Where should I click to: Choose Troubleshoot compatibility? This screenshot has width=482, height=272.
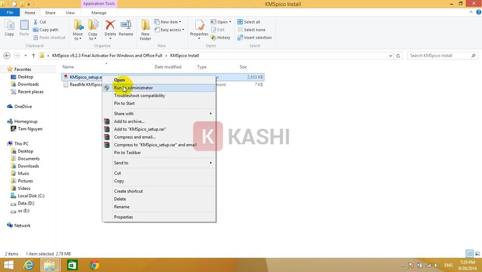pos(159,96)
